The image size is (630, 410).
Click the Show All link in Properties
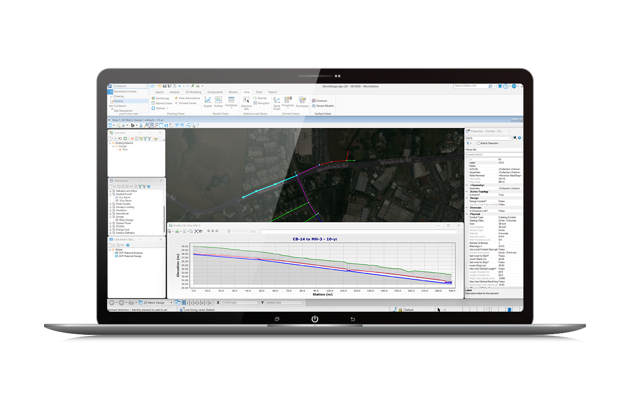tap(471, 150)
